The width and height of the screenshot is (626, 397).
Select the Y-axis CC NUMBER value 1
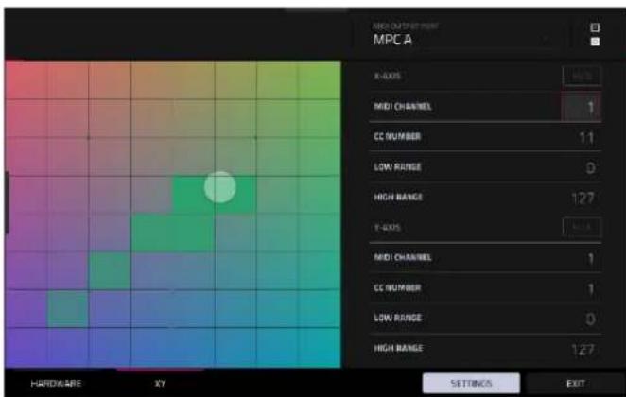[x=591, y=288]
